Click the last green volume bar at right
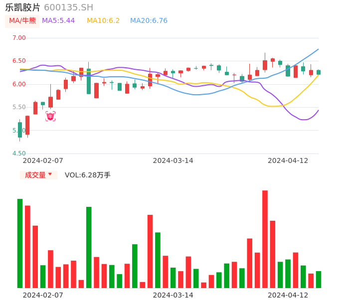 [319, 280]
